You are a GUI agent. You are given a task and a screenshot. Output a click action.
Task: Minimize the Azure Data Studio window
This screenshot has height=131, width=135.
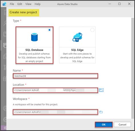110,4
